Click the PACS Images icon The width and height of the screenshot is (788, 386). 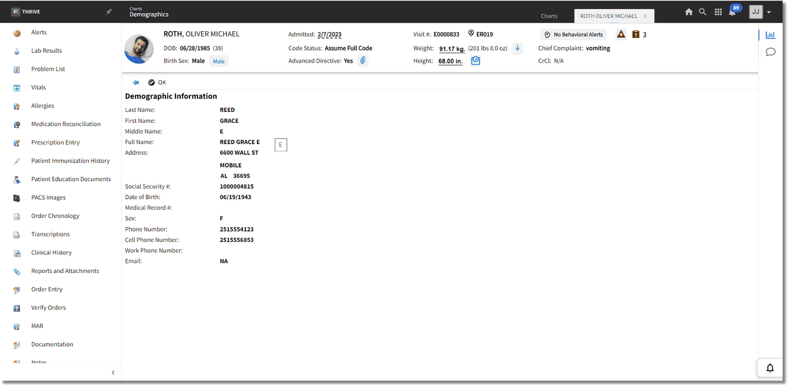(17, 198)
